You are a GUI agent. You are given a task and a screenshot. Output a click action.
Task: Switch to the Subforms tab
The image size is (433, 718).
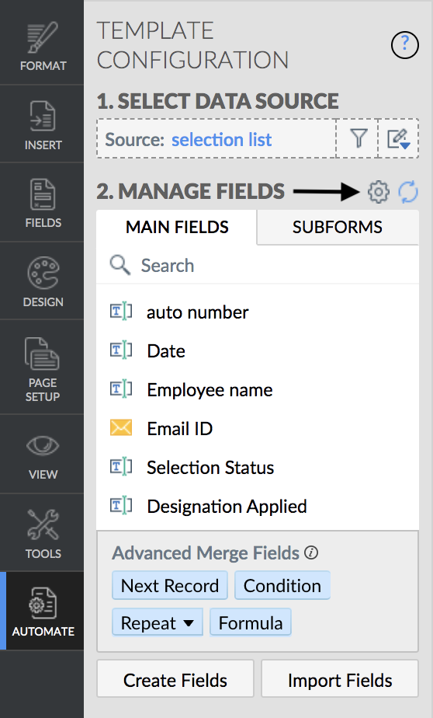pyautogui.click(x=338, y=227)
